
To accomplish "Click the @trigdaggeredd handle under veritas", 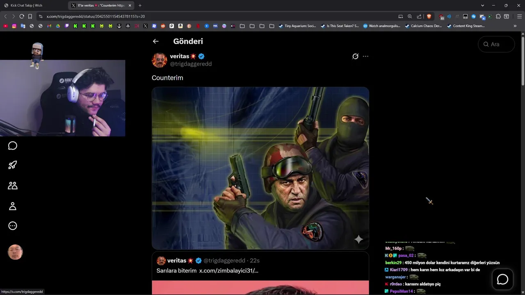I will coord(191,64).
